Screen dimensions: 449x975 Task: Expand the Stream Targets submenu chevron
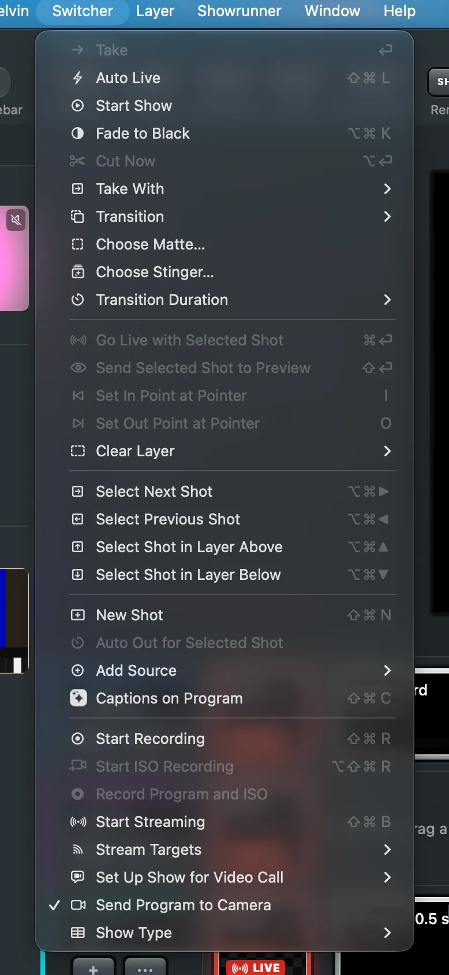[x=387, y=850]
